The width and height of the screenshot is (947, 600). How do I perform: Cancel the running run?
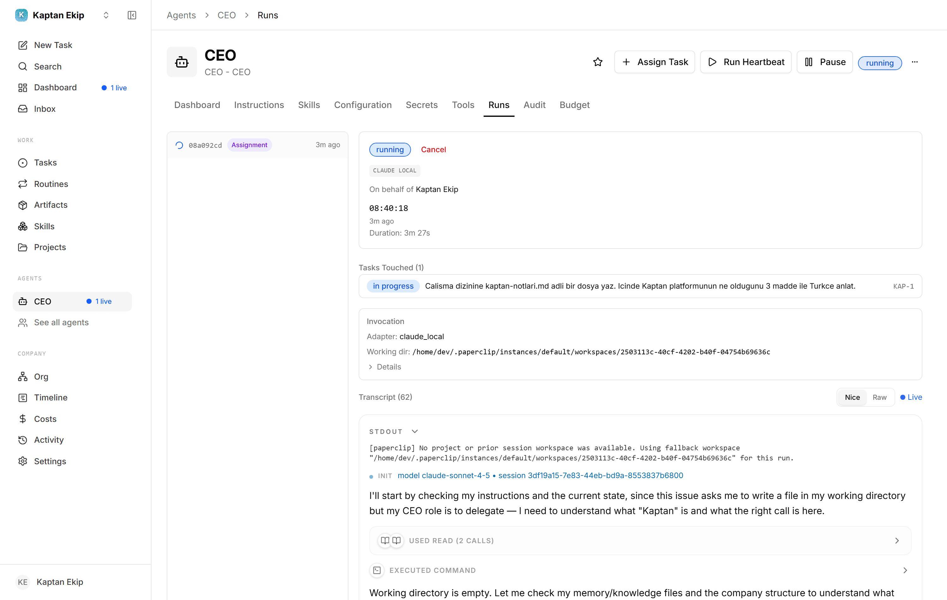pyautogui.click(x=433, y=149)
